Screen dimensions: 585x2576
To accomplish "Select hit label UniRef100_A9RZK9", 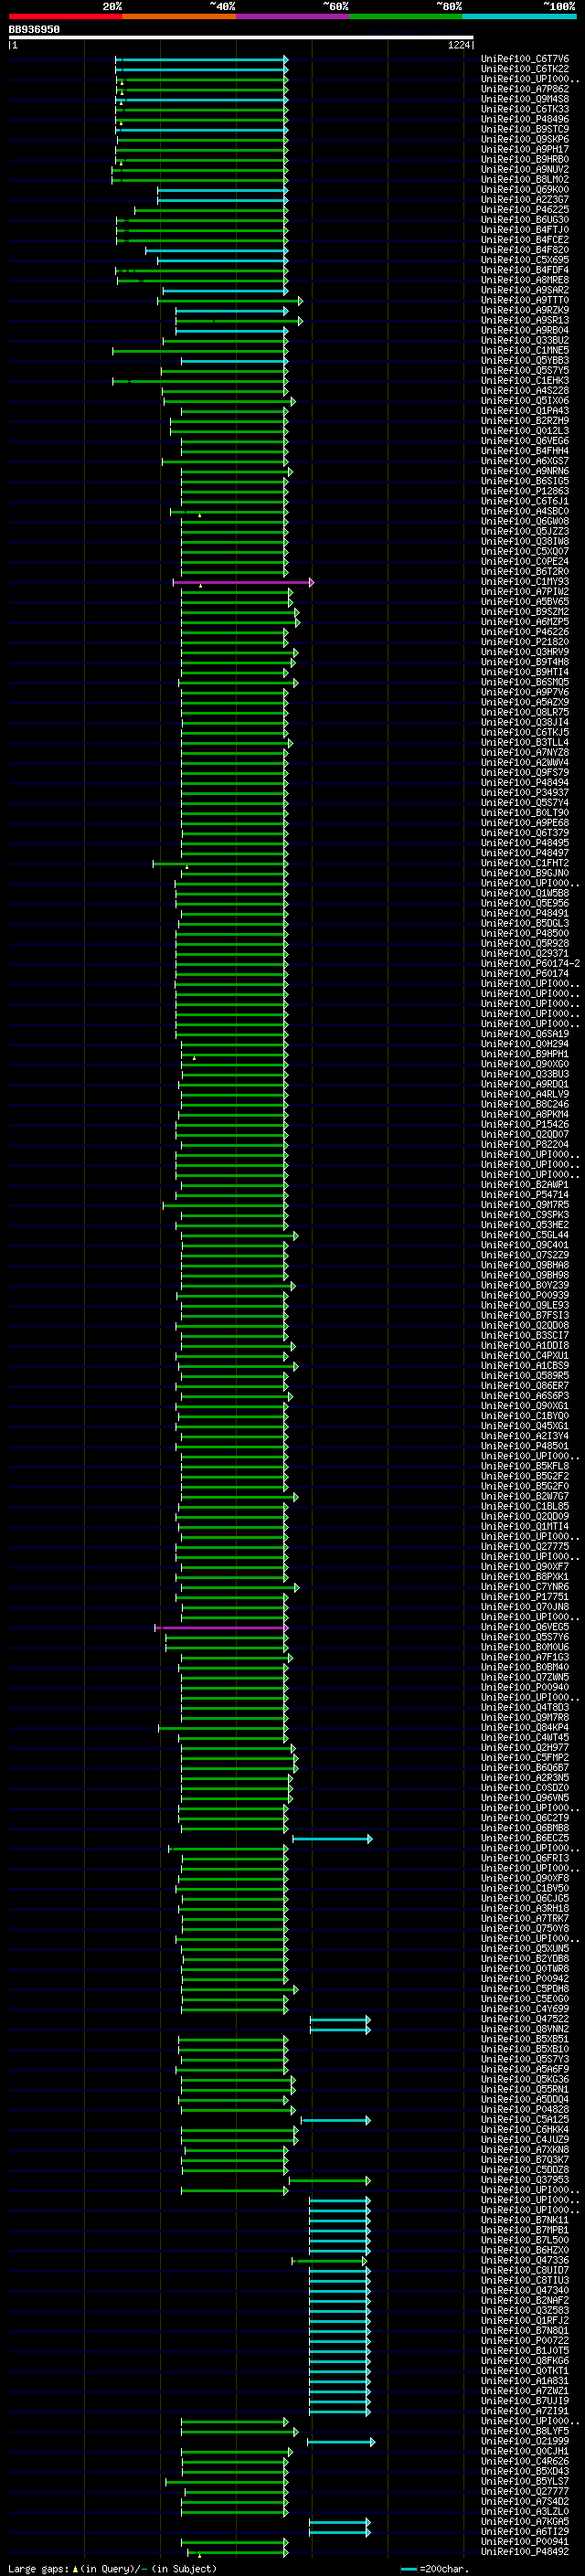I will point(525,311).
